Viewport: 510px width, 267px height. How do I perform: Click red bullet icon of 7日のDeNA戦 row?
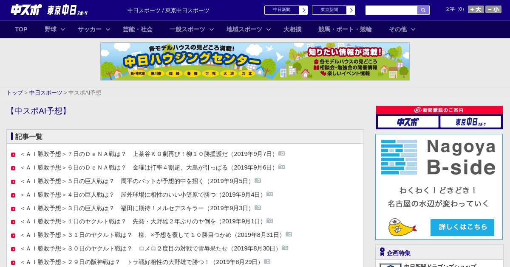tap(13, 155)
